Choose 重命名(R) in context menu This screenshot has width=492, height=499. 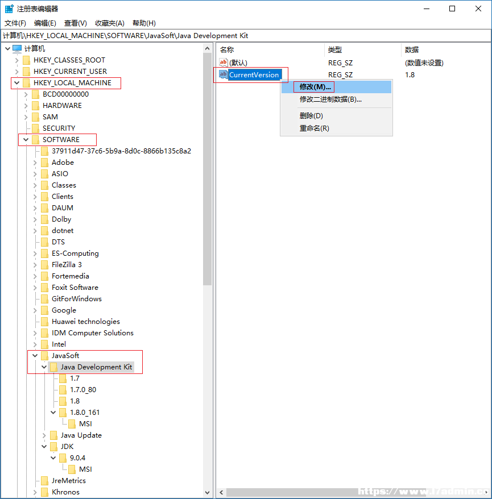(x=336, y=128)
